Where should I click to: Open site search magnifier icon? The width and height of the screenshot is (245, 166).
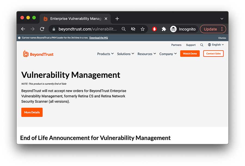(x=202, y=45)
